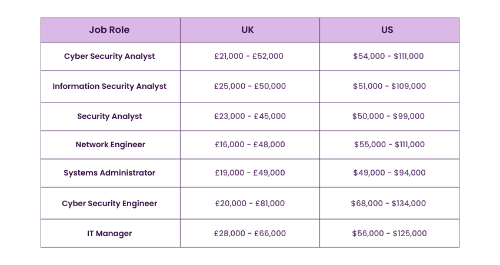Select the Network Engineer row label
This screenshot has height=265, width=500.
tap(110, 144)
